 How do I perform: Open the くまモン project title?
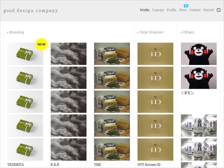pyautogui.click(x=187, y=93)
